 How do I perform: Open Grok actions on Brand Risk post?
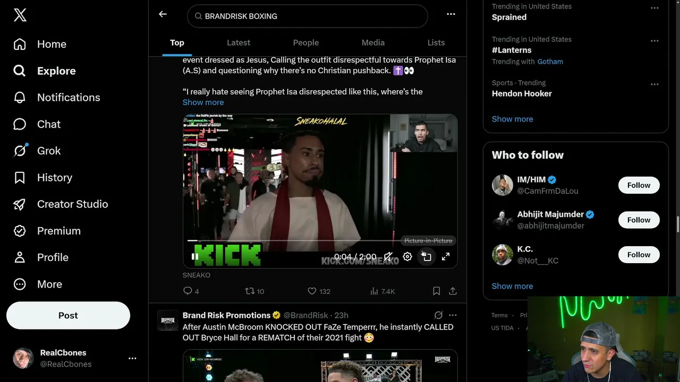click(x=438, y=315)
